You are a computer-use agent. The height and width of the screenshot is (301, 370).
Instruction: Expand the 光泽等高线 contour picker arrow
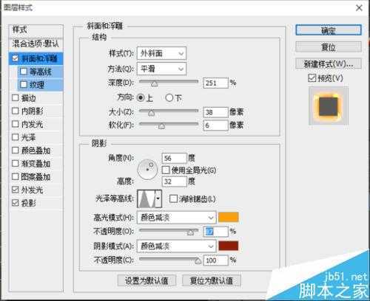(158, 198)
